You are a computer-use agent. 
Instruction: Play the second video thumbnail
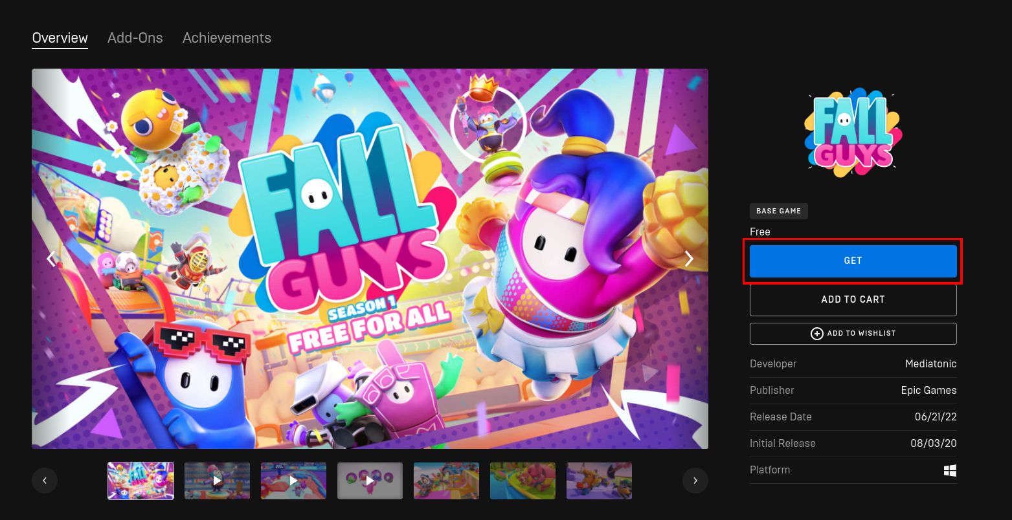tap(217, 481)
